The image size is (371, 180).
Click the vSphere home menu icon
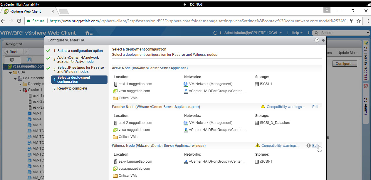[89, 33]
